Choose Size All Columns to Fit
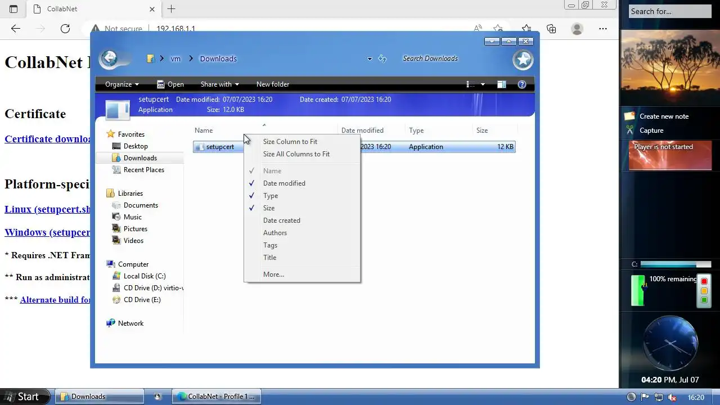 pyautogui.click(x=302, y=154)
